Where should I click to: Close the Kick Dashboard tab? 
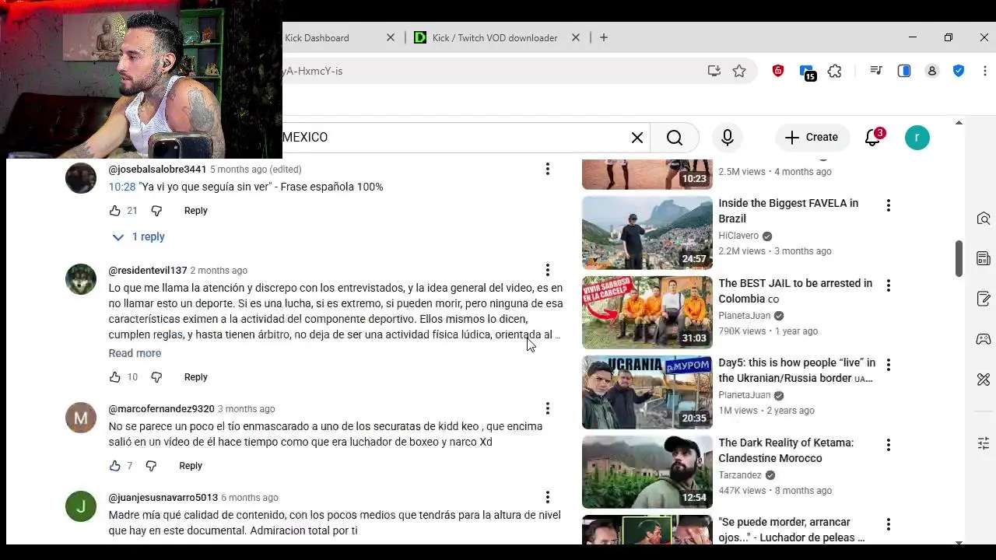[x=391, y=37]
